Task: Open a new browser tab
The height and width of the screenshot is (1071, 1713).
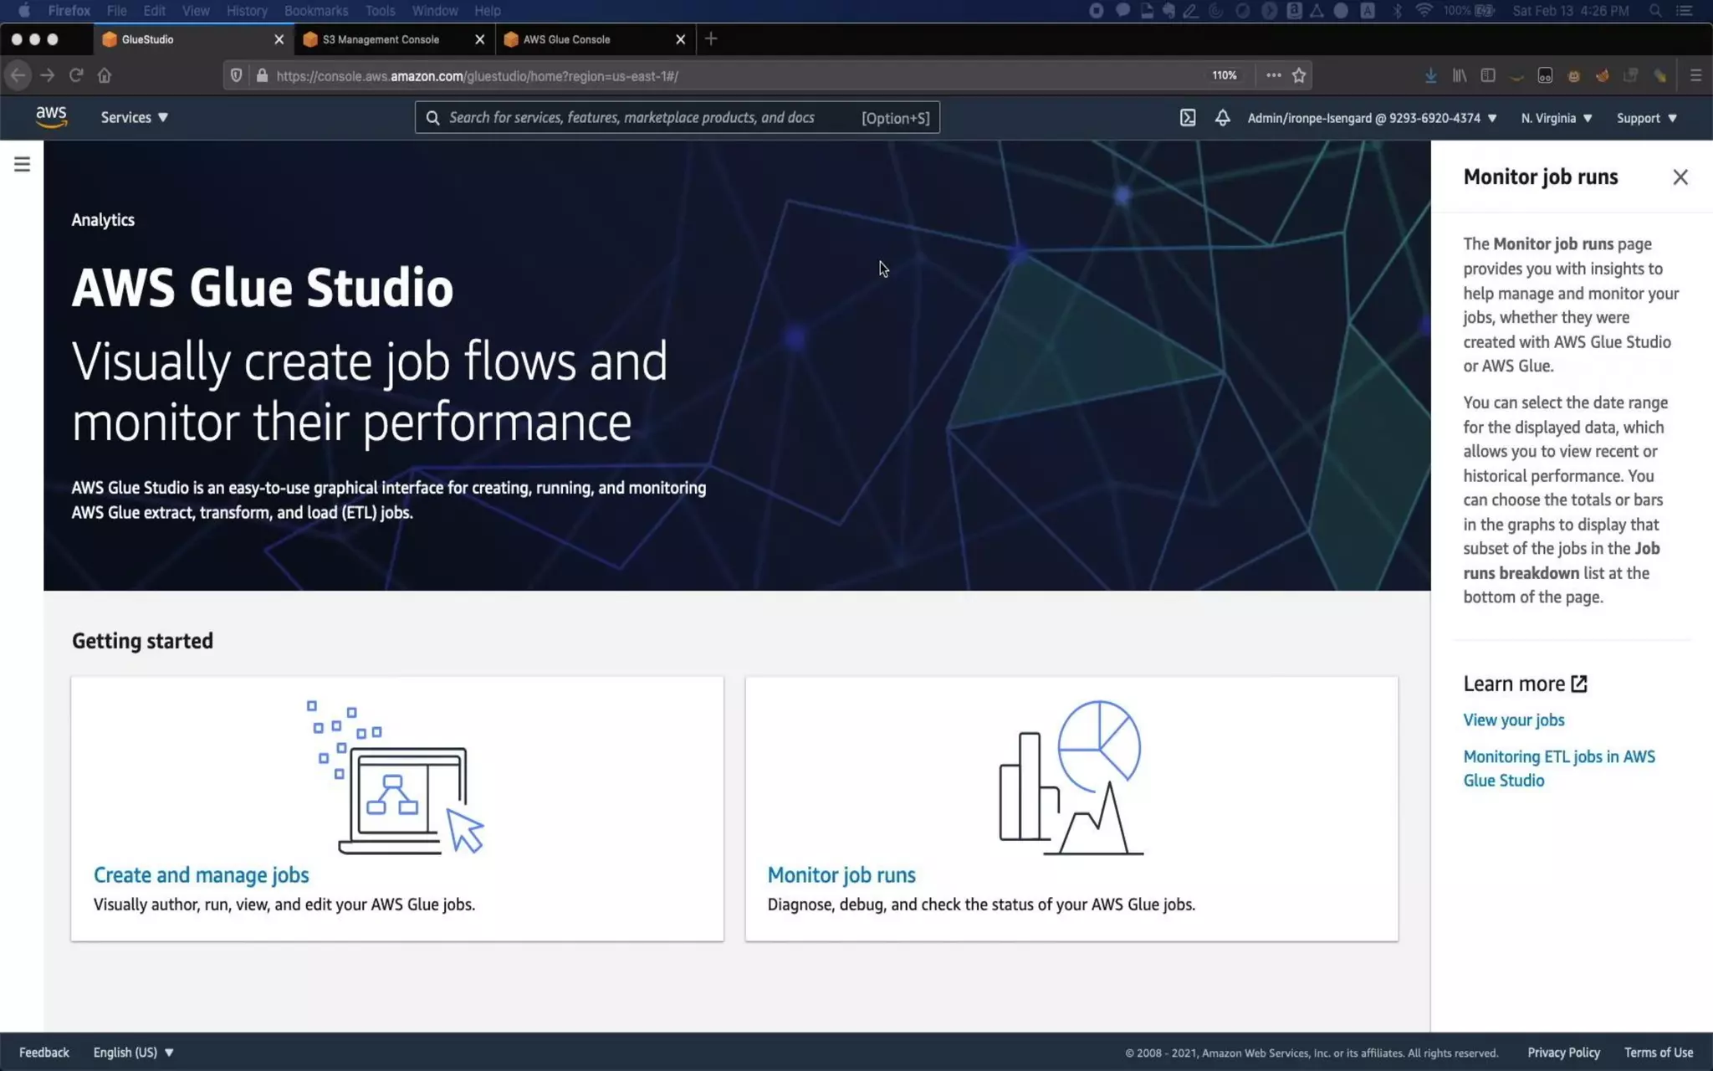Action: tap(711, 38)
